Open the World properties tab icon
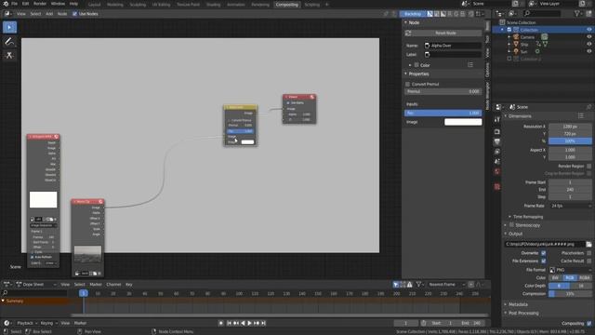 [x=497, y=171]
